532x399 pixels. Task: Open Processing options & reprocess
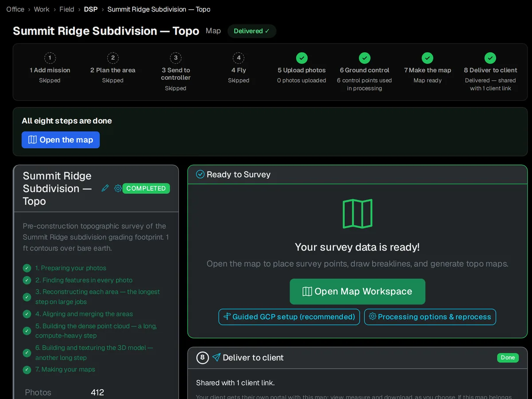click(430, 317)
